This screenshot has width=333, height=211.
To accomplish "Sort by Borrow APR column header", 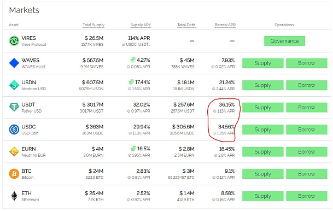I will [x=225, y=25].
